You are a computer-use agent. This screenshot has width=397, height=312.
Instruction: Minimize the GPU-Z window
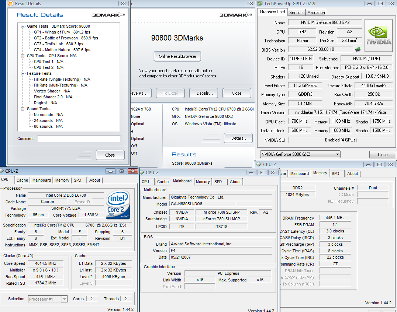coord(369,4)
